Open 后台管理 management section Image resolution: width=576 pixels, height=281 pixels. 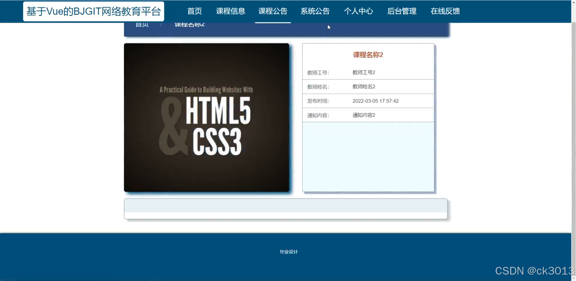click(402, 11)
